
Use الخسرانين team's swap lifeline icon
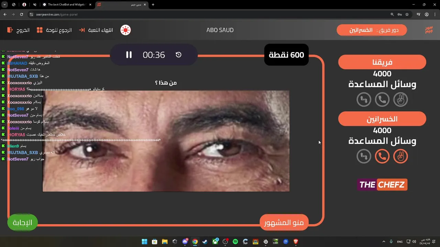point(364,156)
